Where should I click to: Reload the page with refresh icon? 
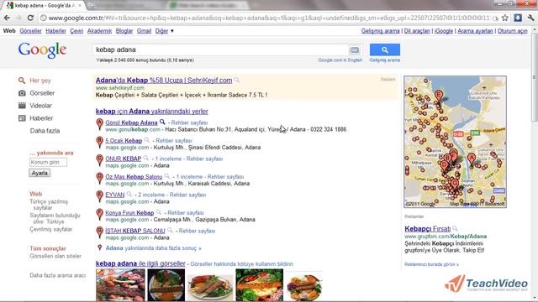click(30, 18)
